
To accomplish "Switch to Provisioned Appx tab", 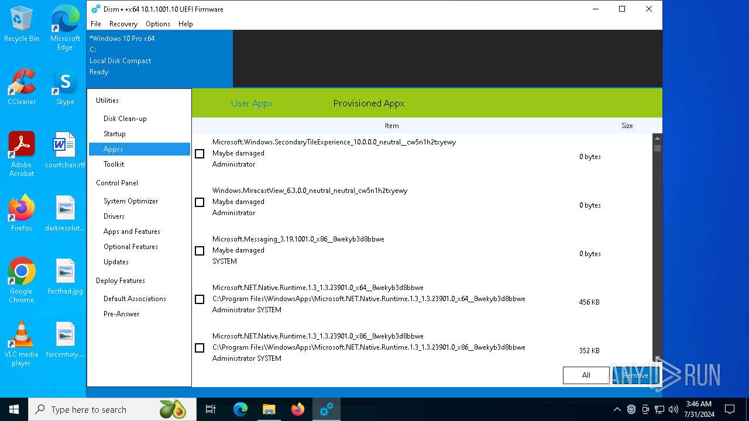I will pyautogui.click(x=369, y=103).
